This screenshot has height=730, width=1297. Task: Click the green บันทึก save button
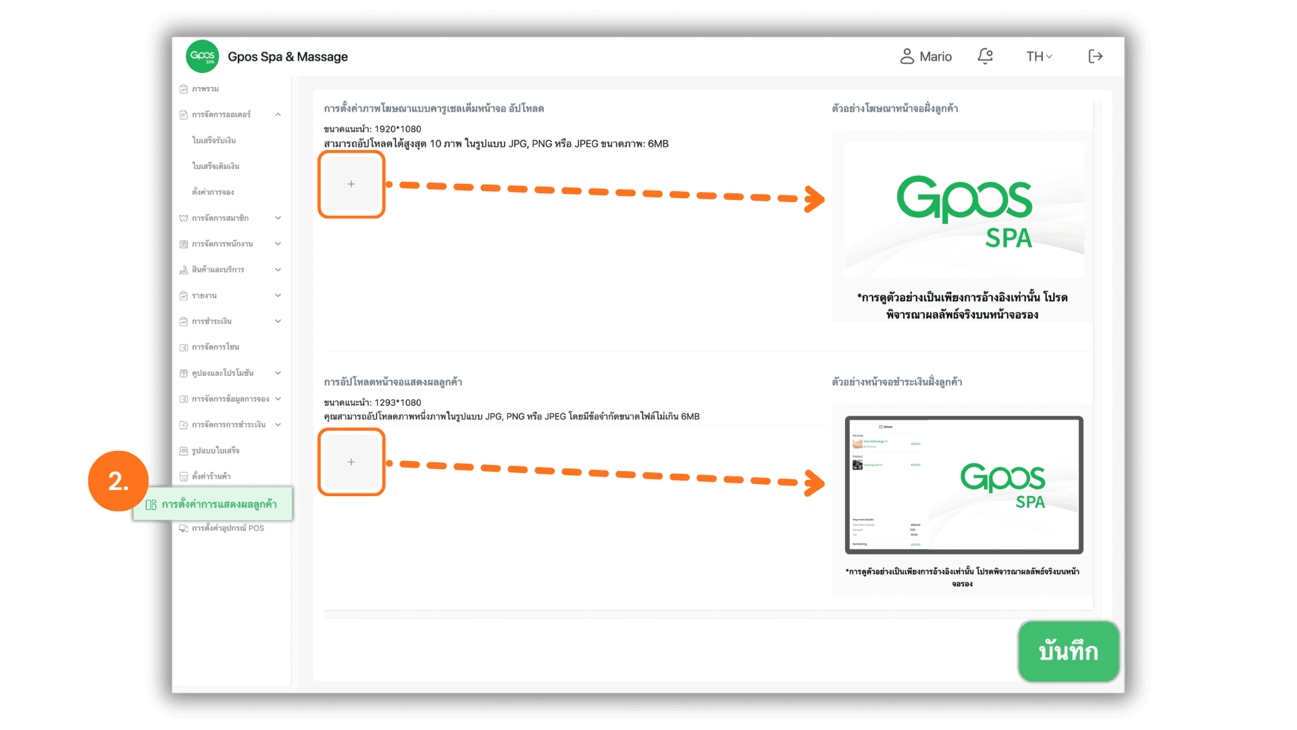point(1068,652)
